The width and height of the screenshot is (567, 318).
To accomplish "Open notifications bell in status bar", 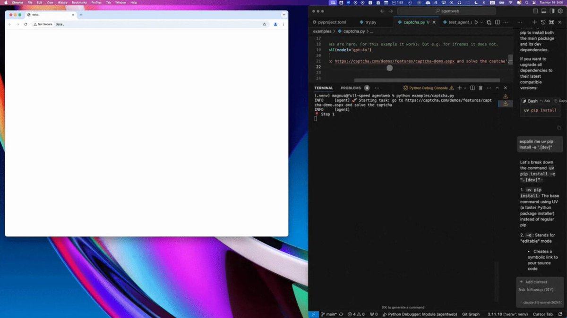I will pyautogui.click(x=560, y=314).
